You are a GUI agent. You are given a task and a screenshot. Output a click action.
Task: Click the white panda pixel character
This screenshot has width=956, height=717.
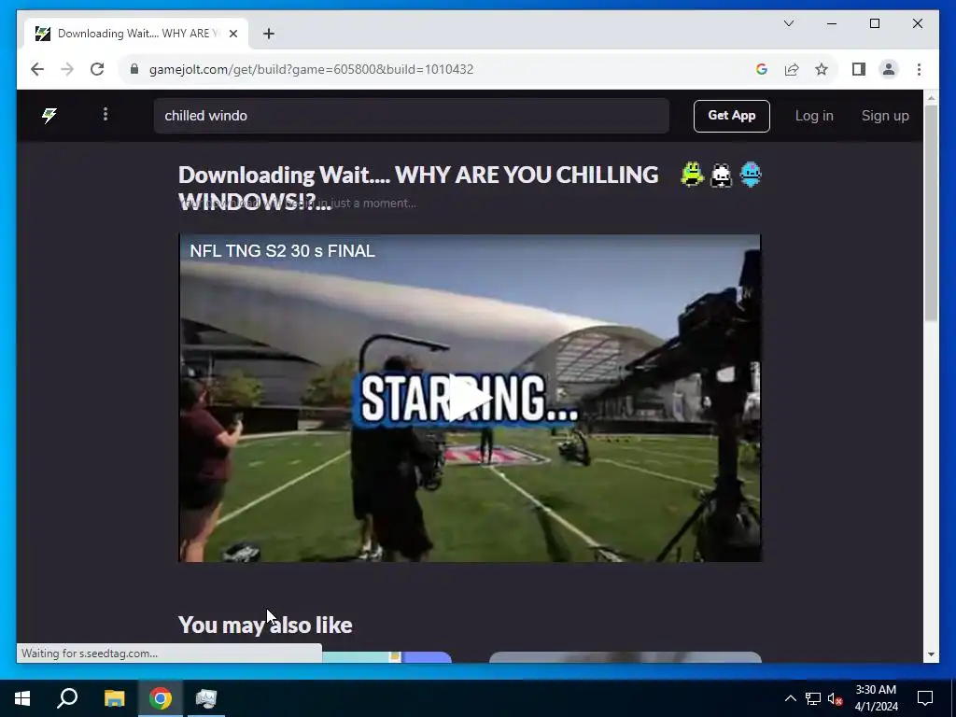722,176
